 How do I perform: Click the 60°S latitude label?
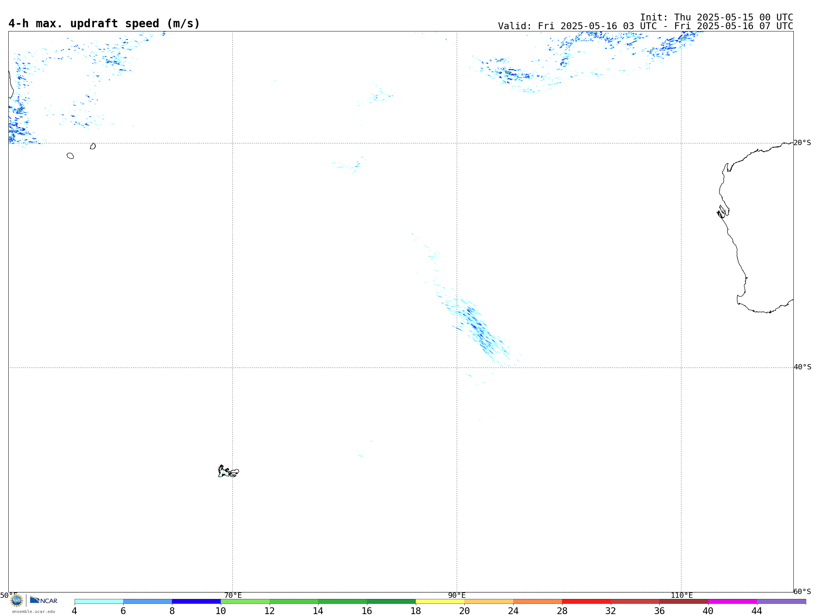pos(802,591)
